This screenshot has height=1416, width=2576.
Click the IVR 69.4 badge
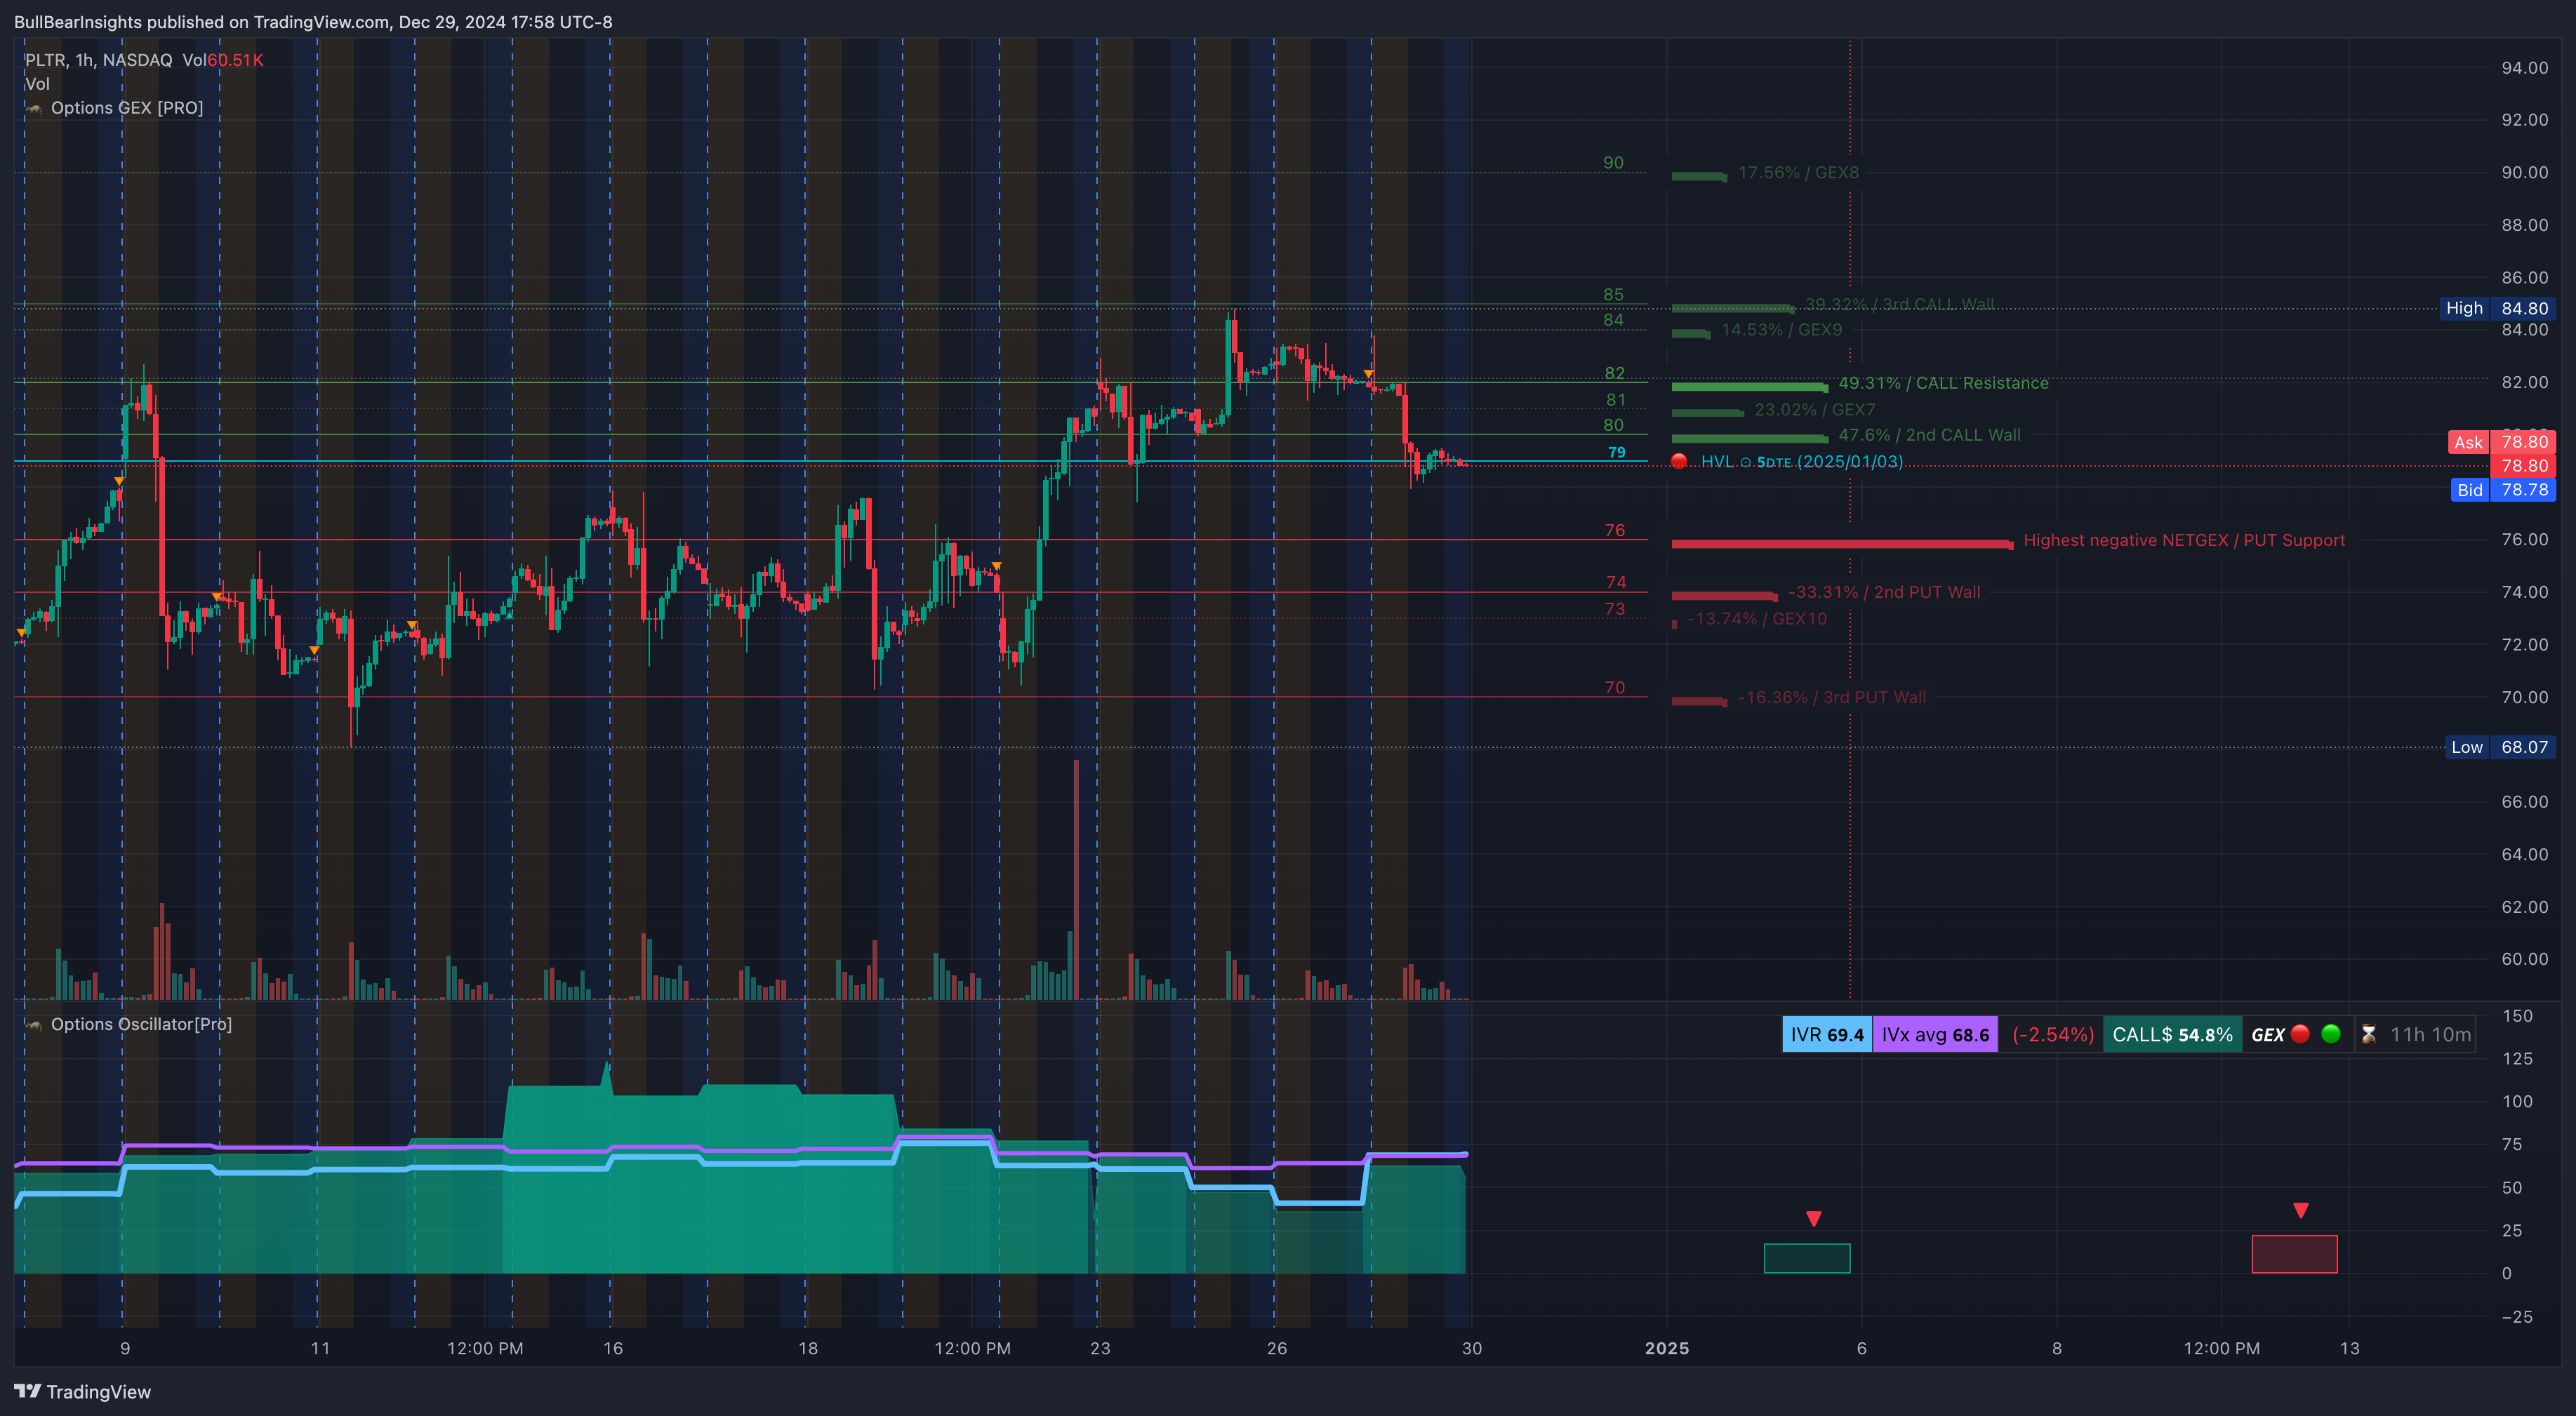click(x=1827, y=1035)
